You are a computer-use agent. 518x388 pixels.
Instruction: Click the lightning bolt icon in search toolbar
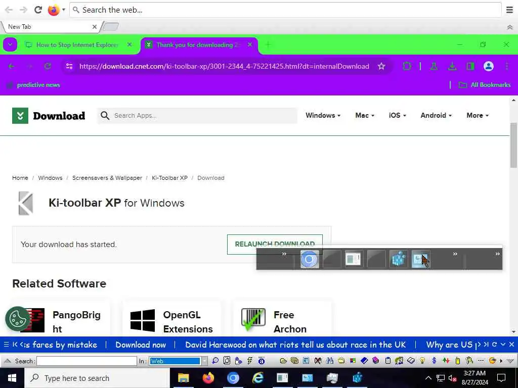[250, 361]
